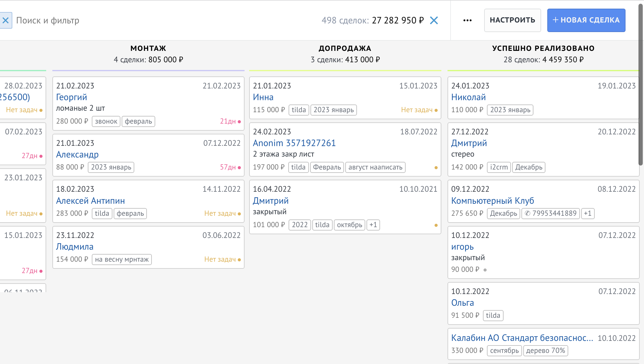
Task: Click phone tag 79953441889
Action: click(550, 213)
